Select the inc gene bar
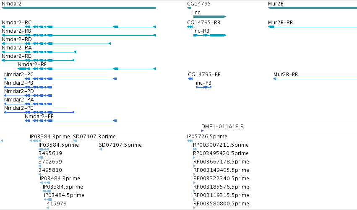The height and width of the screenshot is (210, 357). coord(210,17)
